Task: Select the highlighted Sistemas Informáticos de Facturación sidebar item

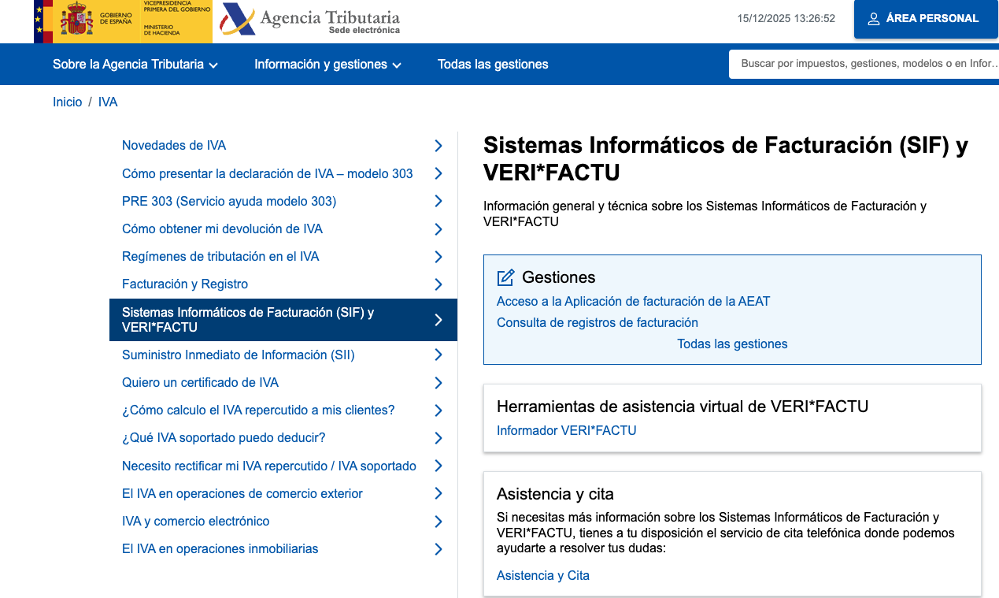Action: coord(283,320)
